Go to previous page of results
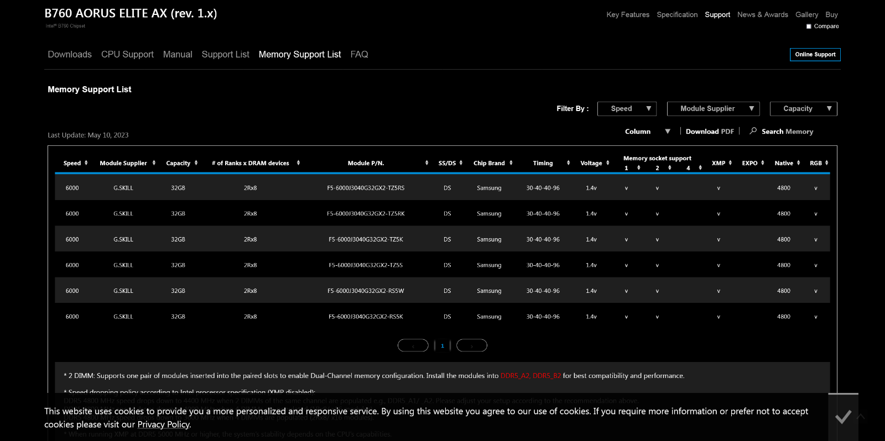Screen dimensions: 885x441 point(413,345)
